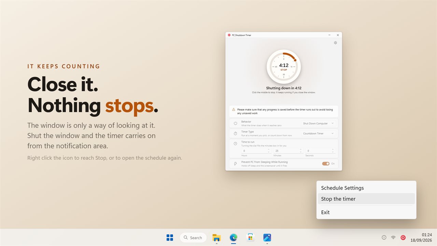Click the 'Right click the icon to reach Stop' line
The image size is (437, 246).
tap(105, 158)
